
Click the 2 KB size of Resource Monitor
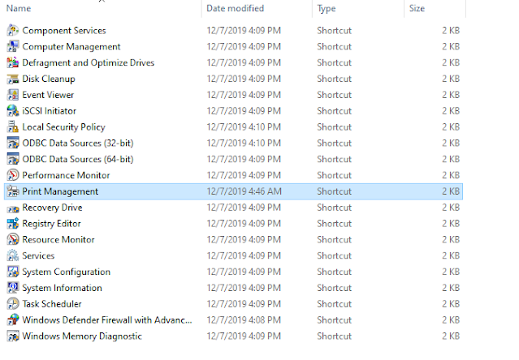(451, 240)
